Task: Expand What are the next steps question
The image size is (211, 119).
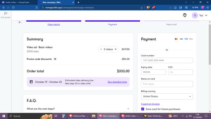Action: (x=78, y=109)
